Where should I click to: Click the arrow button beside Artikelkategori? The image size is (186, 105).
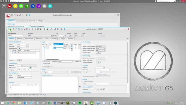coord(31,68)
